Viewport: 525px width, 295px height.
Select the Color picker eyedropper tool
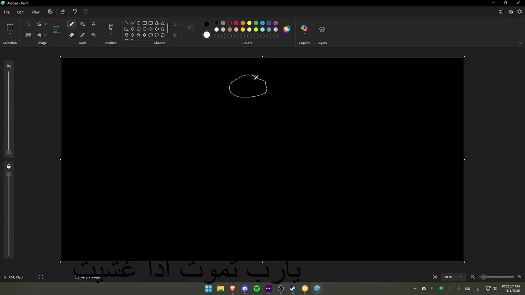click(x=82, y=35)
